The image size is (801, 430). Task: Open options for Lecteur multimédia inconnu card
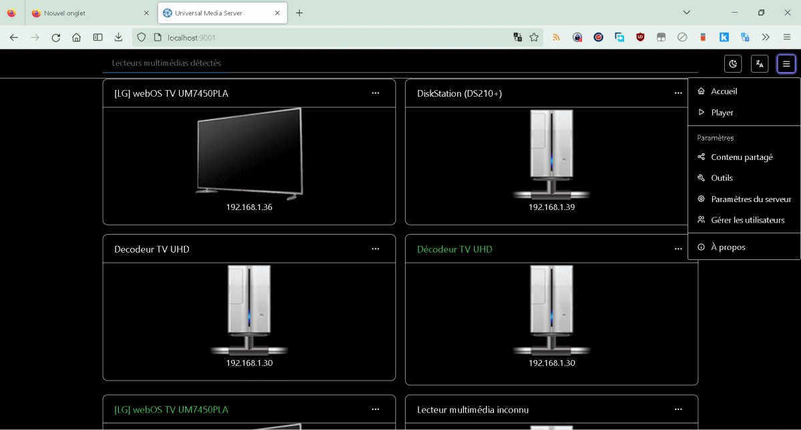(x=678, y=409)
